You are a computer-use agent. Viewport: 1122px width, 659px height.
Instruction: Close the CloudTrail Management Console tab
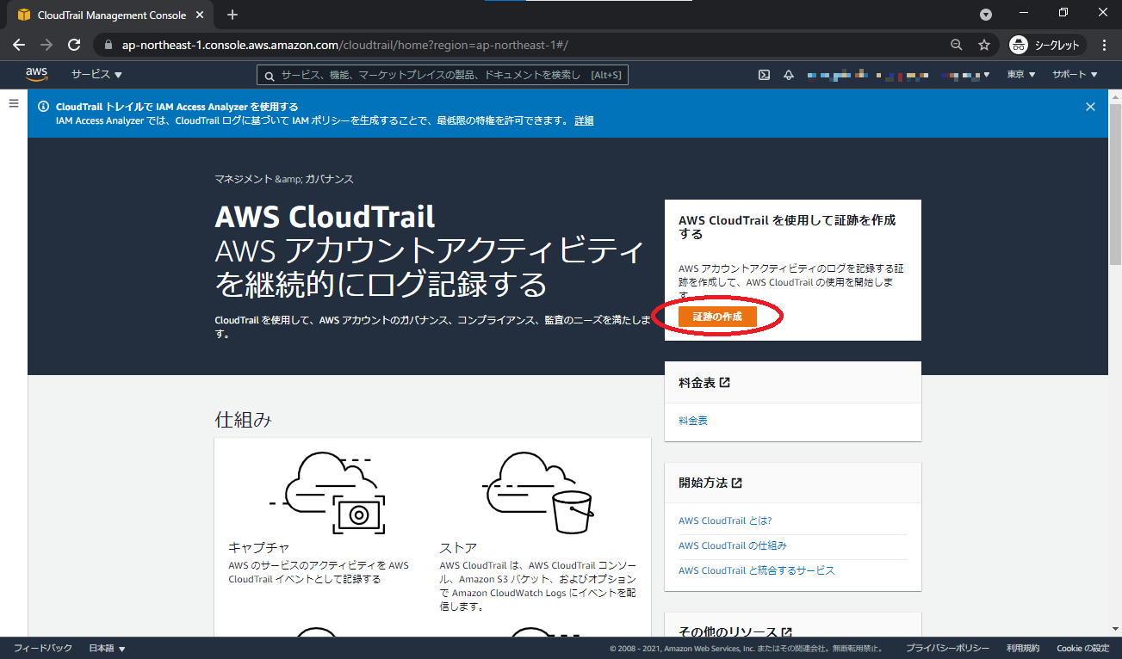(201, 15)
